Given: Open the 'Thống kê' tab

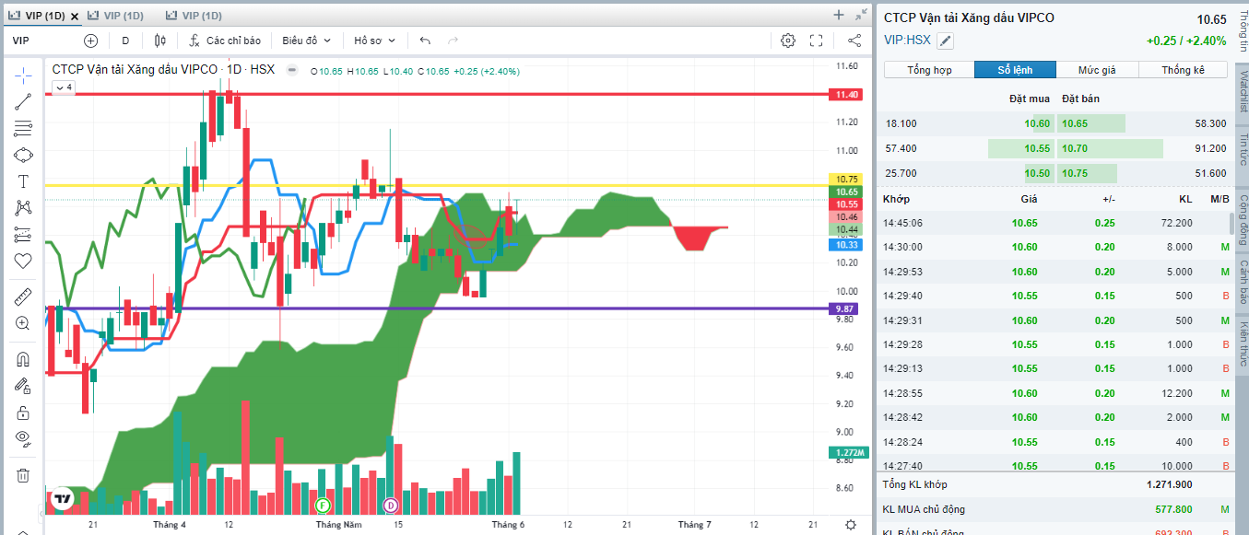Looking at the screenshot, I should pyautogui.click(x=1183, y=70).
